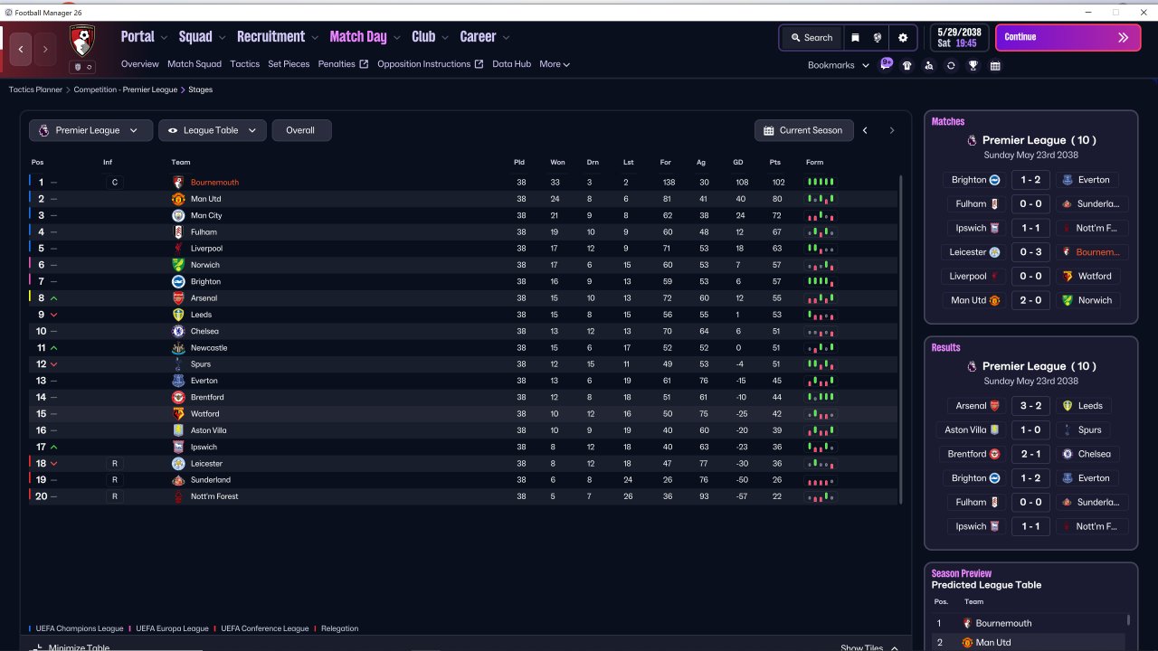Screen dimensions: 1158x651
Task: Go forward with the right arrow navigation button
Action: [x=45, y=49]
